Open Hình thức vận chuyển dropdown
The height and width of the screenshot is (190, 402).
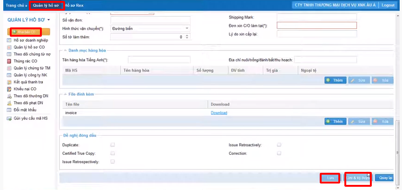click(x=187, y=28)
